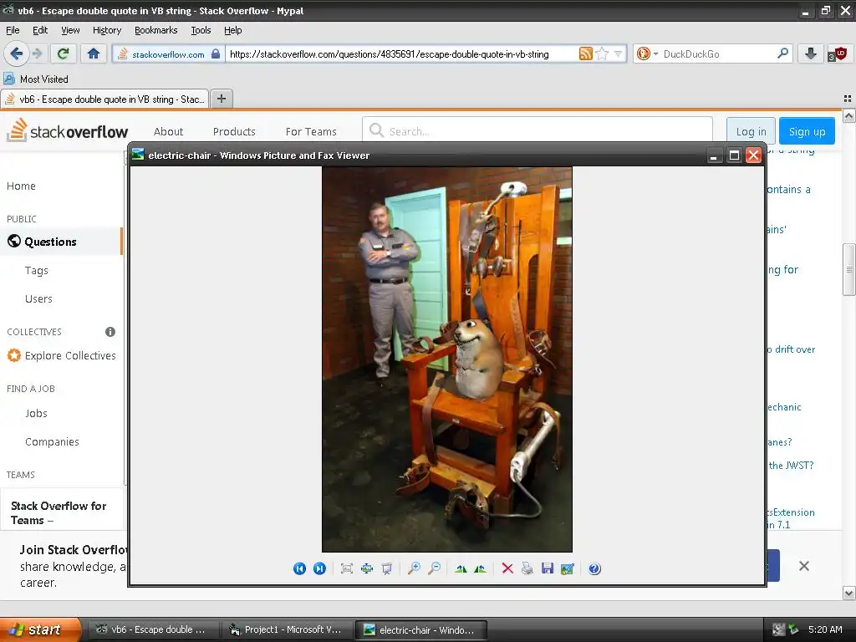Switch to vb6 Escape double taskbar item

point(154,629)
